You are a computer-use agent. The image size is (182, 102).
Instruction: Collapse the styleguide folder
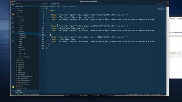21,47
